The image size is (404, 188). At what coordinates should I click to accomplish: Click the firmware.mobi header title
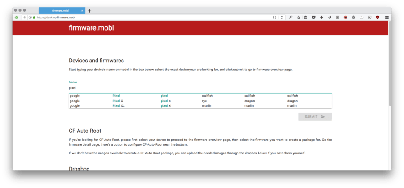pyautogui.click(x=91, y=28)
